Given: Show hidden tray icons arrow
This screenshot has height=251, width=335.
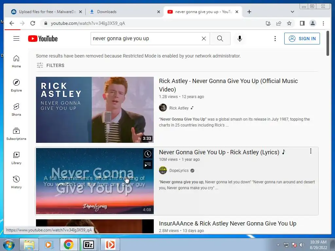Looking at the screenshot, I should [x=278, y=245].
